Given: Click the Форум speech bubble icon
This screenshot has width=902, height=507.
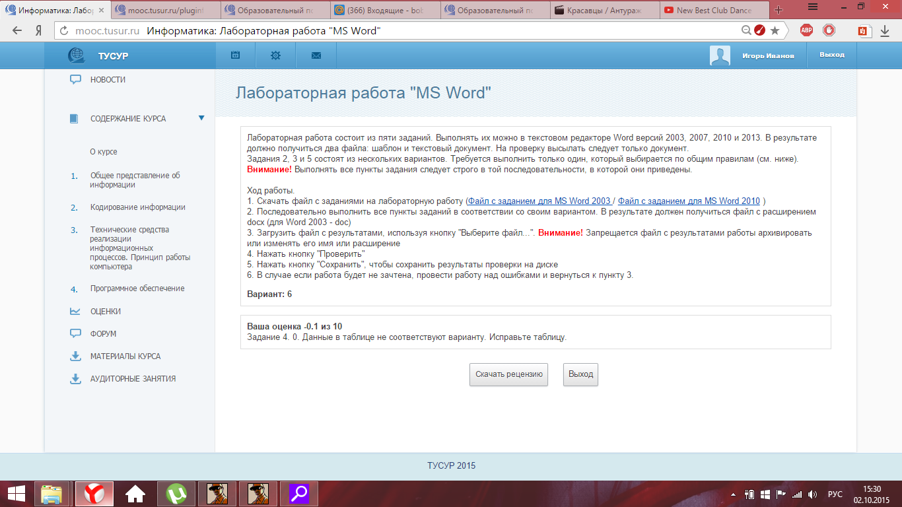Looking at the screenshot, I should [x=75, y=334].
